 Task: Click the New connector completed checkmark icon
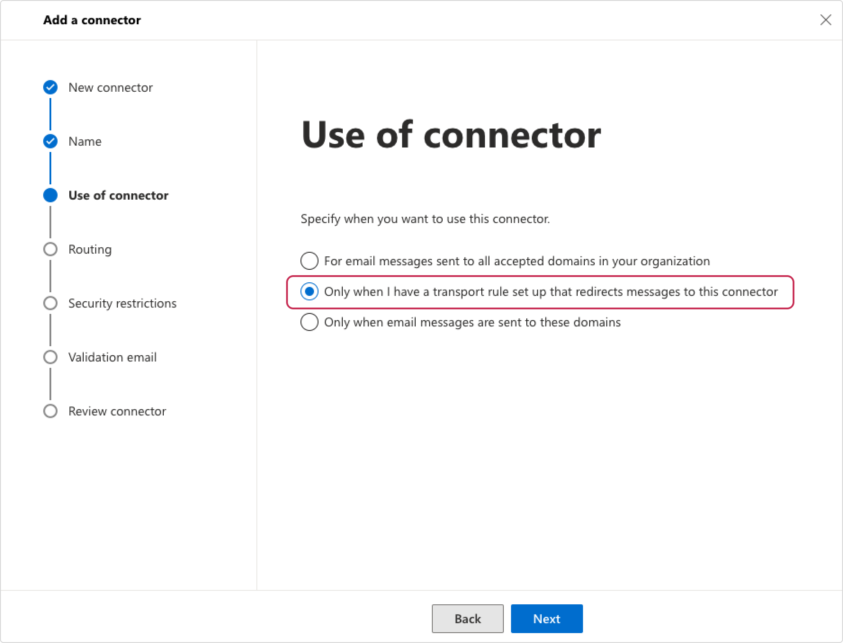click(x=50, y=87)
